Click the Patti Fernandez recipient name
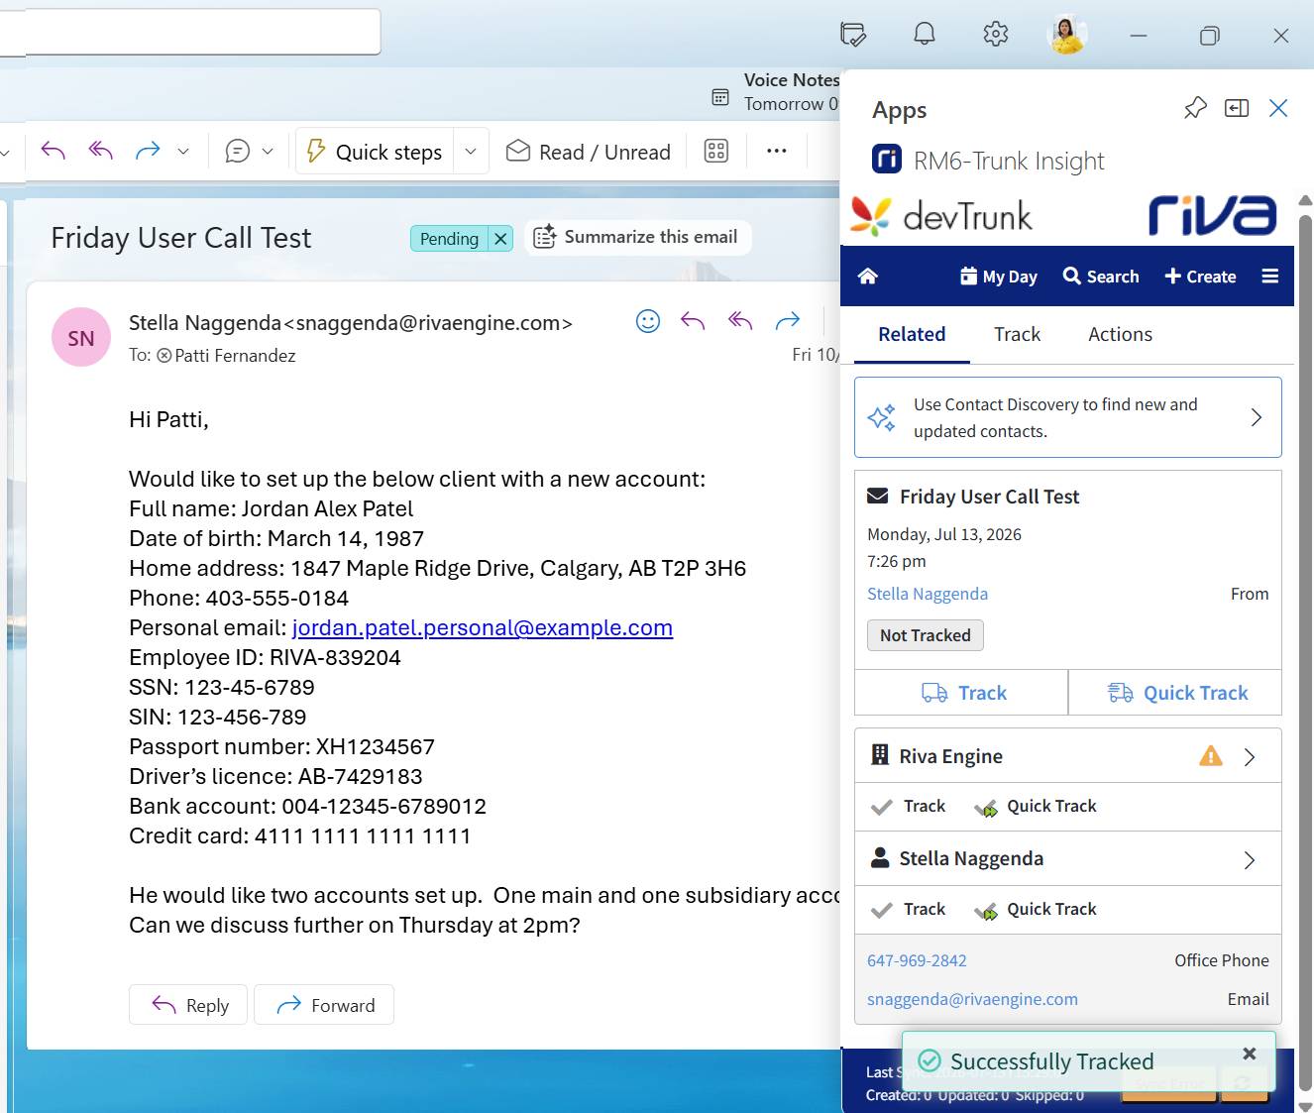Screen dimensions: 1314x1113 click(235, 356)
